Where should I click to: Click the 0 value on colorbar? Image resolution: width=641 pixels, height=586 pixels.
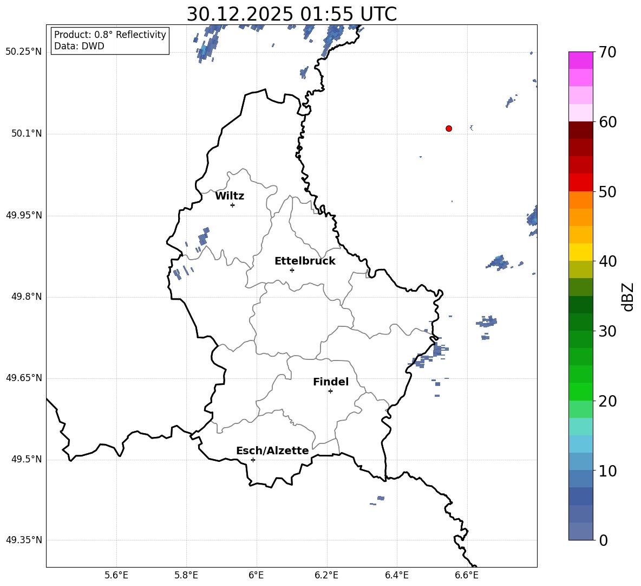[604, 540]
